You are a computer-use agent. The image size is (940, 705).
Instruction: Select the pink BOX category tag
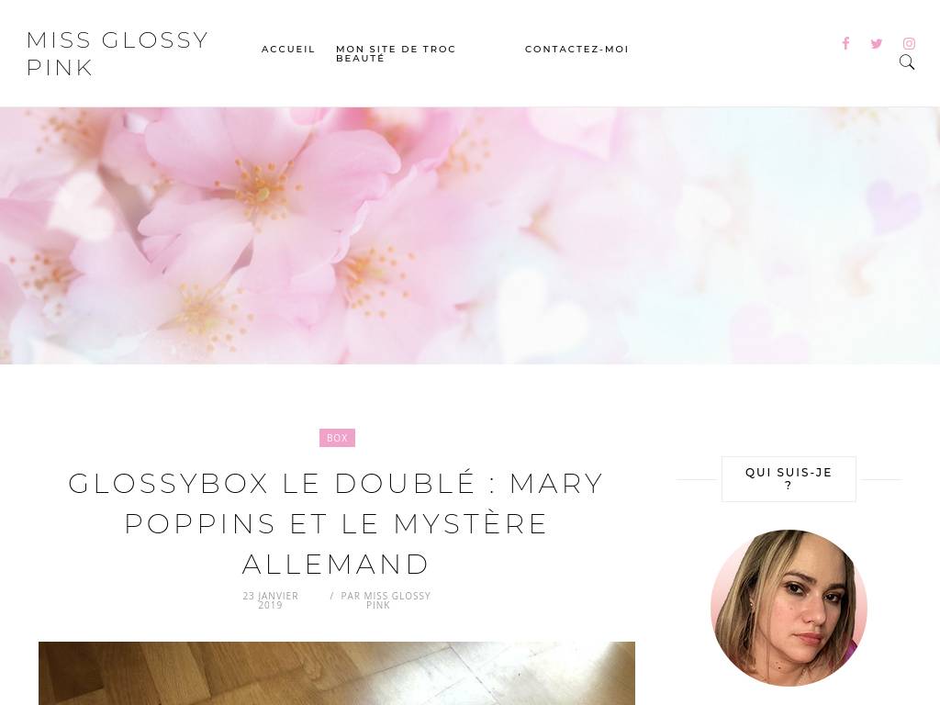(337, 438)
